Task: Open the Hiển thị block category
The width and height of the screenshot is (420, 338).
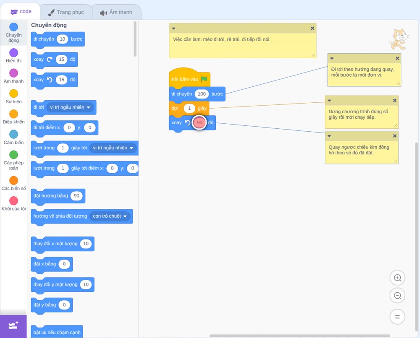Action: (13, 56)
